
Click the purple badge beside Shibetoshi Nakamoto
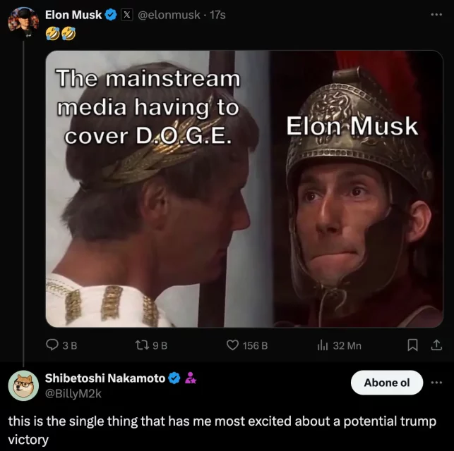point(189,379)
